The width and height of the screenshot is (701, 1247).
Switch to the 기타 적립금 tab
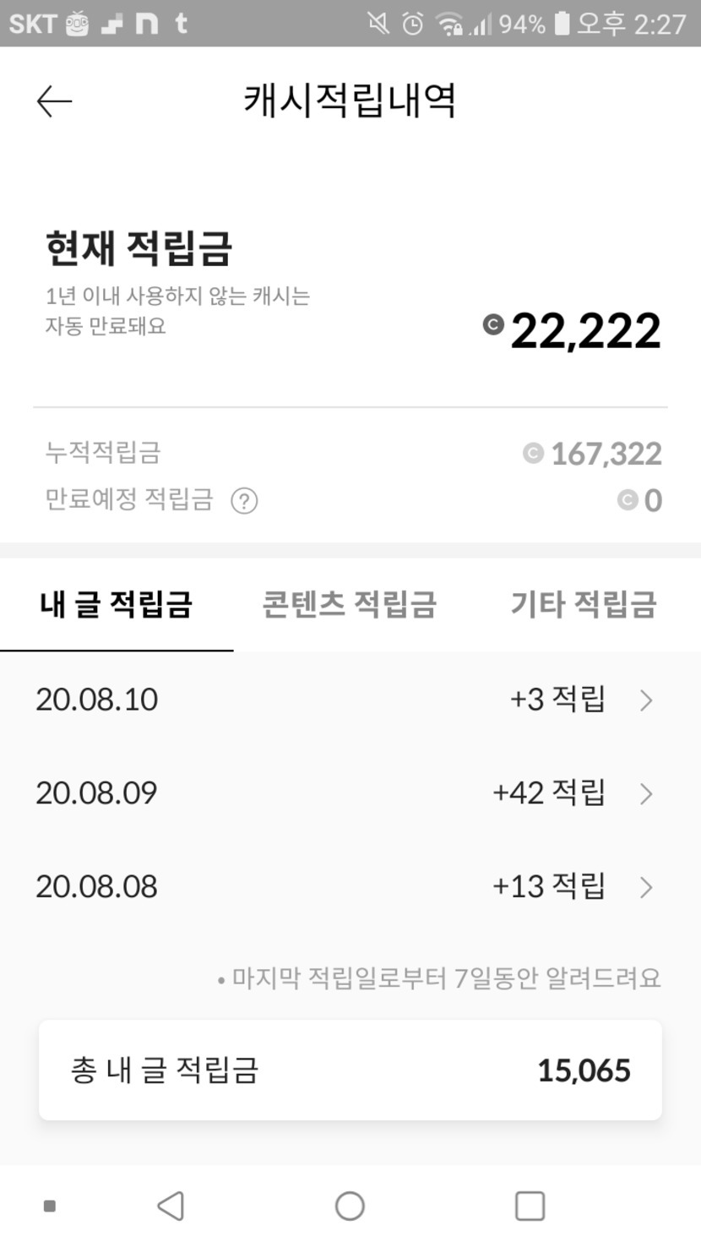pyautogui.click(x=583, y=605)
